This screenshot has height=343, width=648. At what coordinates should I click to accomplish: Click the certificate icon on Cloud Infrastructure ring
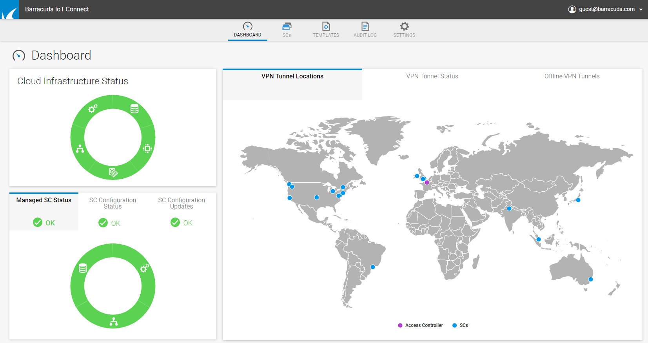point(113,172)
